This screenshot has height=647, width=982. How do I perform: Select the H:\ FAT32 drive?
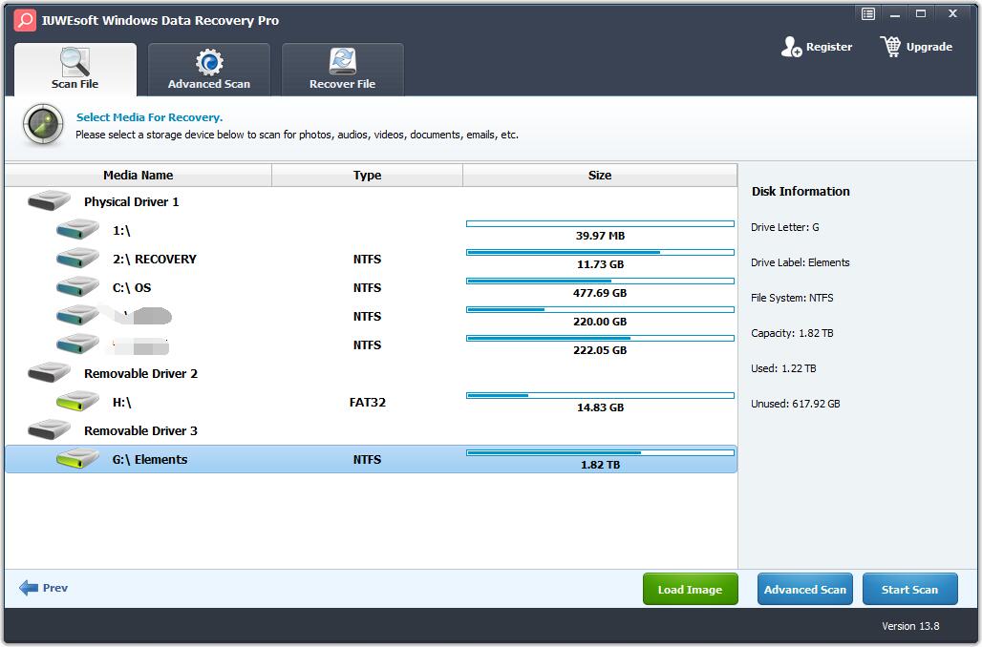pos(371,403)
